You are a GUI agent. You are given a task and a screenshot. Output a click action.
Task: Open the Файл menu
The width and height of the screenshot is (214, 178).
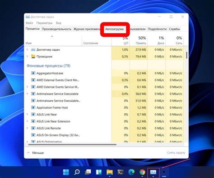pyautogui.click(x=29, y=23)
